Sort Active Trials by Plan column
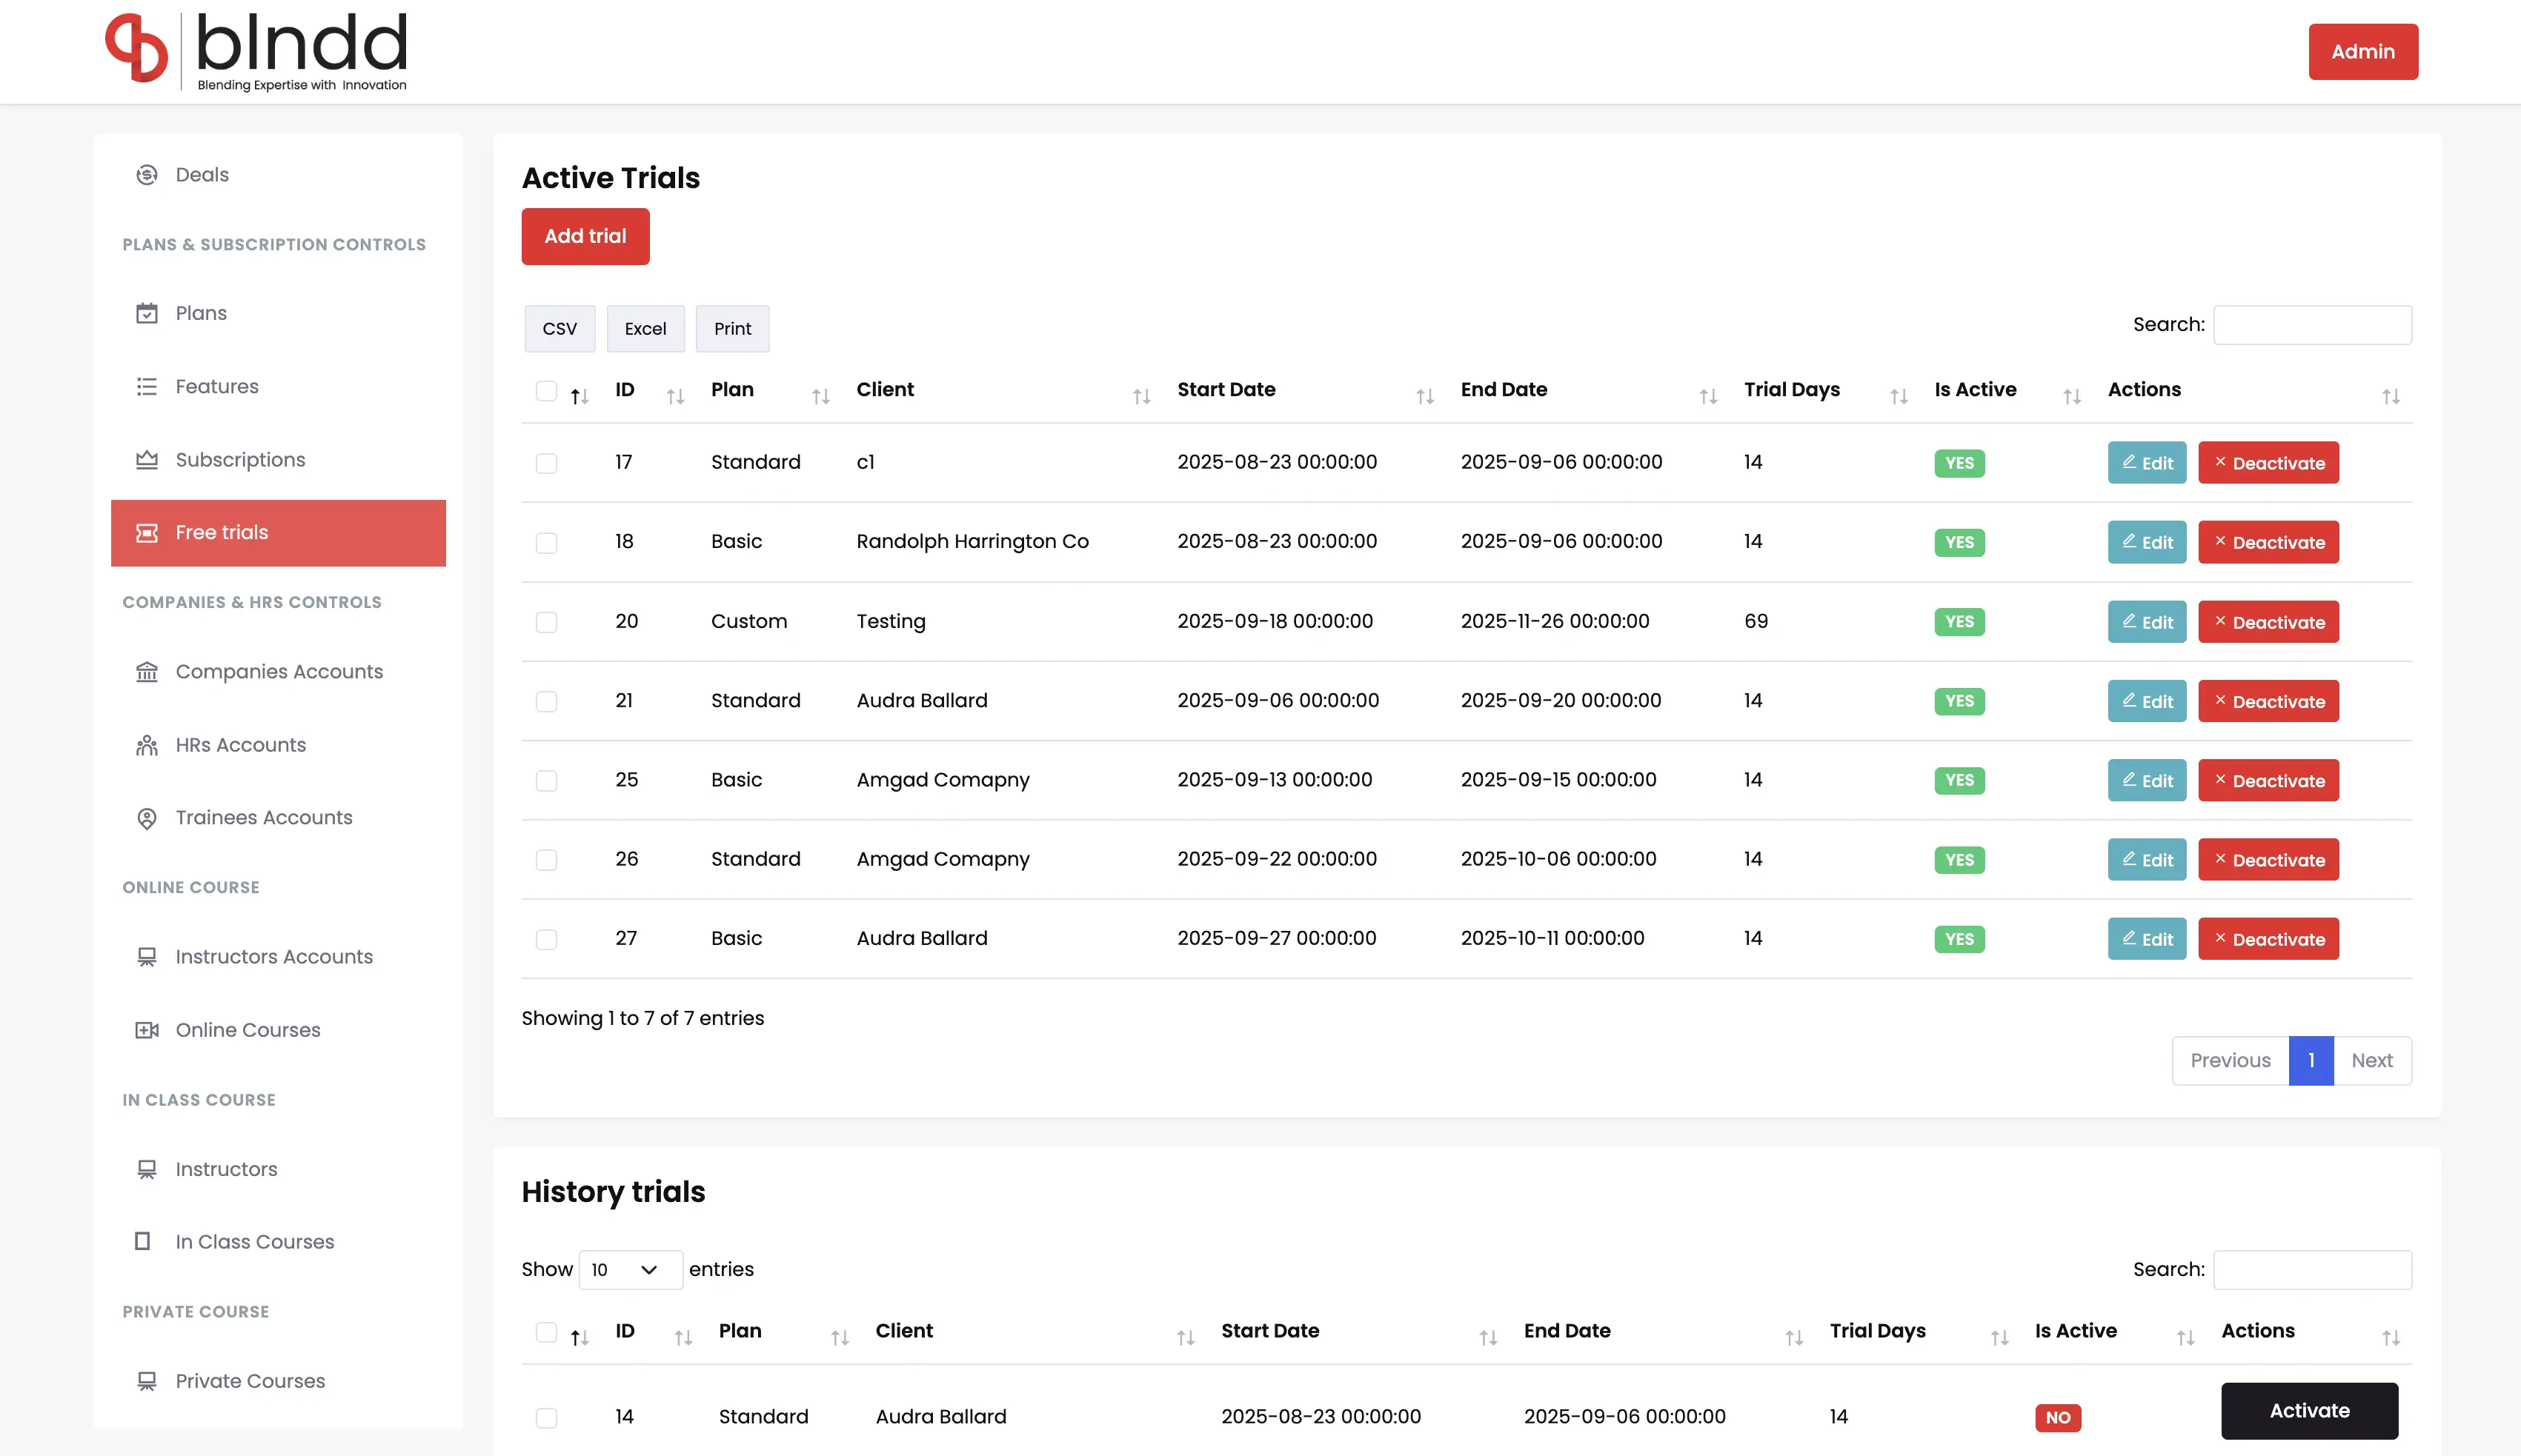This screenshot has width=2521, height=1456. (x=820, y=397)
